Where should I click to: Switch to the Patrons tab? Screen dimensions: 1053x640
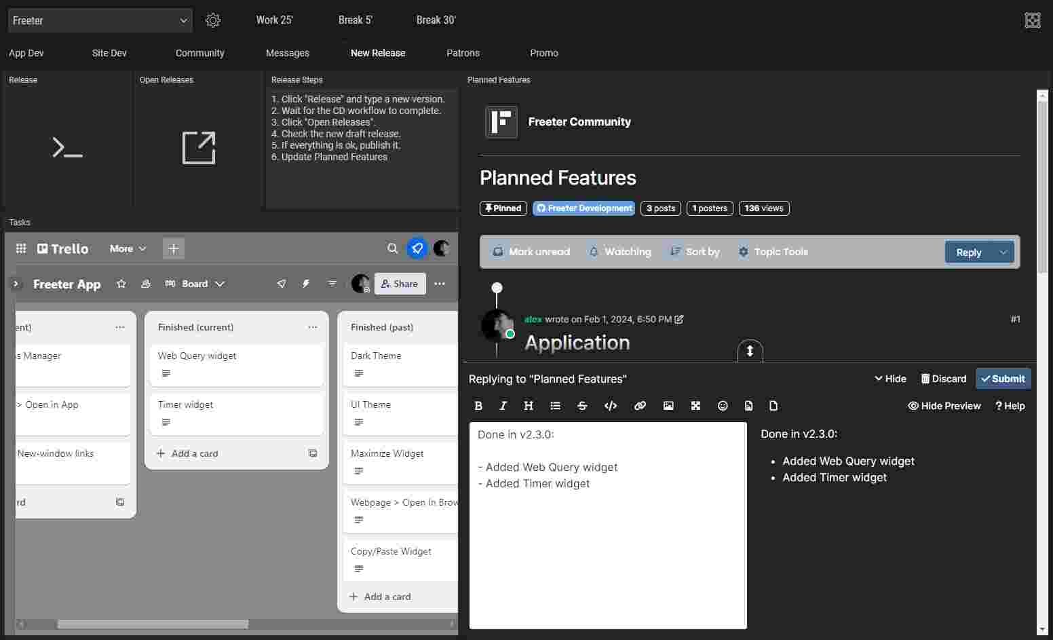coord(463,53)
